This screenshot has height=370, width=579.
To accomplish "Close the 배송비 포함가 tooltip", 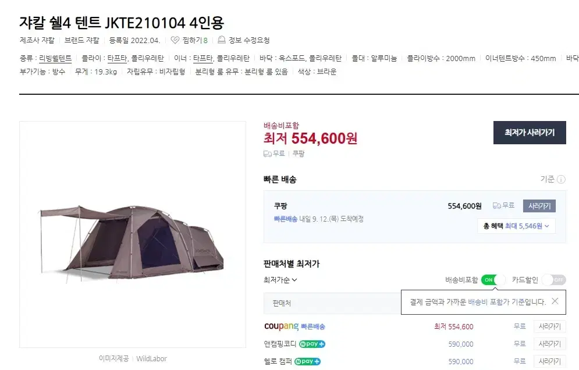I will [555, 301].
